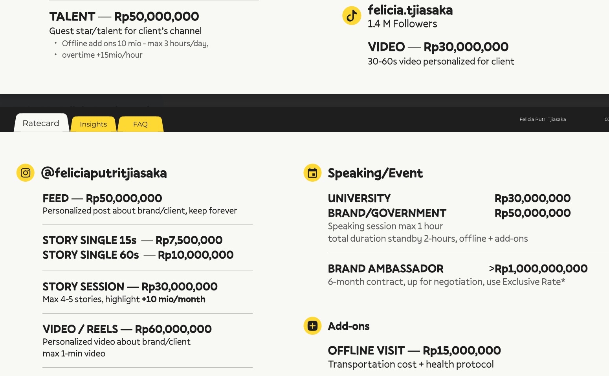This screenshot has width=609, height=376.
Task: Select the OFFLINE VISIT add-on title
Action: point(414,350)
